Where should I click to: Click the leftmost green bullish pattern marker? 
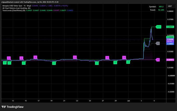click(x=5, y=63)
